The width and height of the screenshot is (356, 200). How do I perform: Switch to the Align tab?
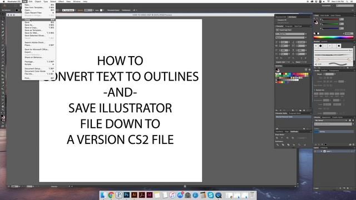pyautogui.click(x=287, y=132)
